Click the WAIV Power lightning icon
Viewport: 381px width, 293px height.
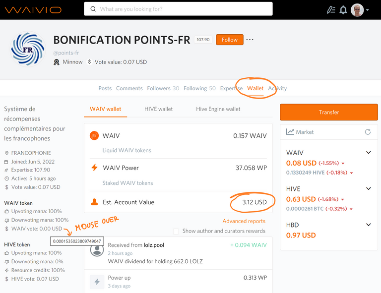click(x=94, y=168)
